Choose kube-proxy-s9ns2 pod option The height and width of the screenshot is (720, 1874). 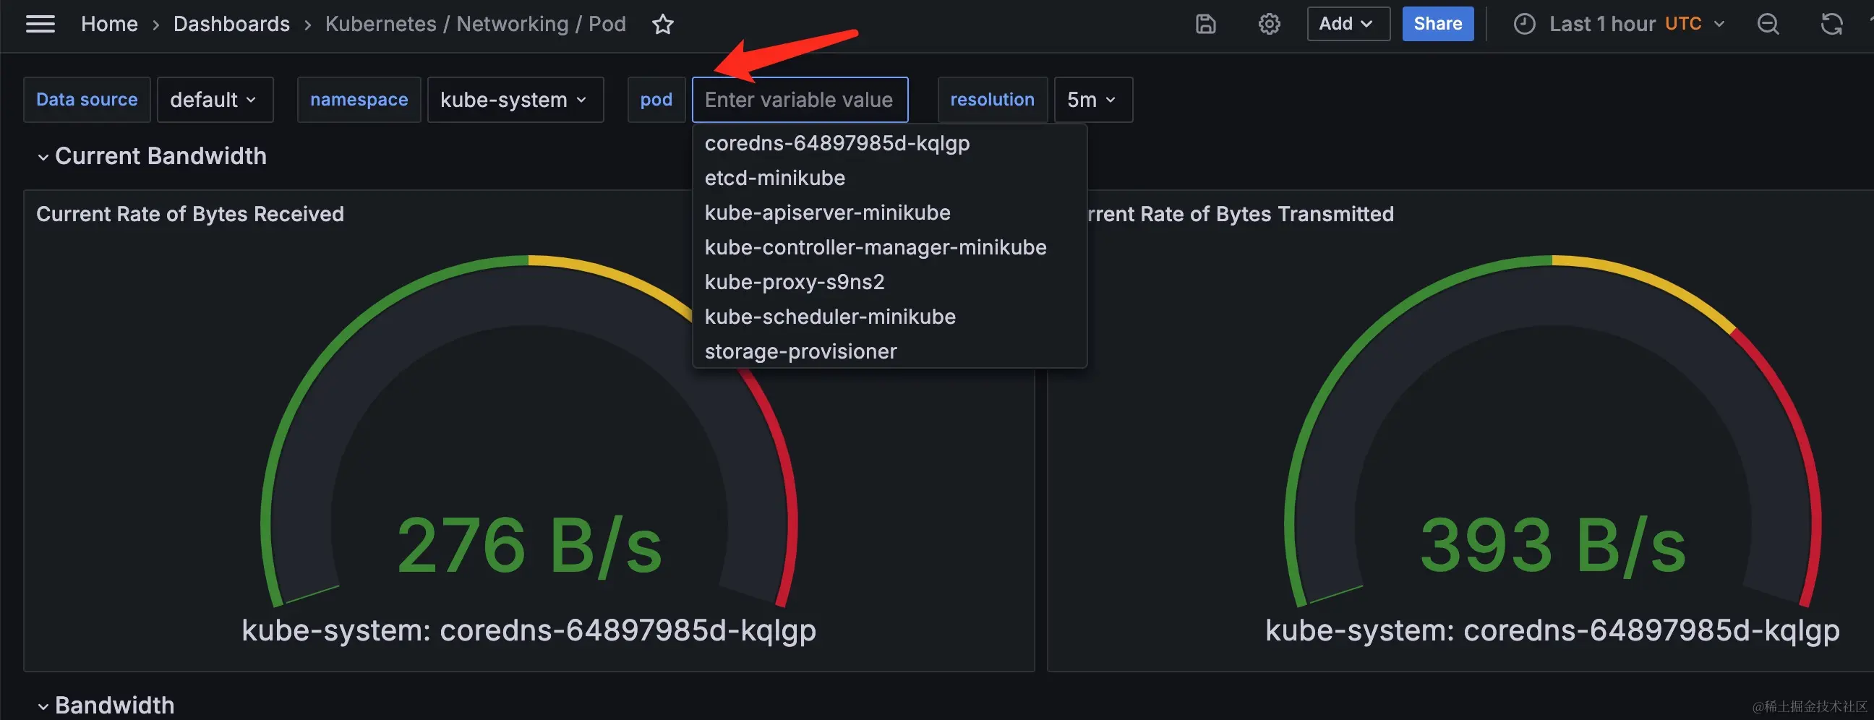coord(795,282)
